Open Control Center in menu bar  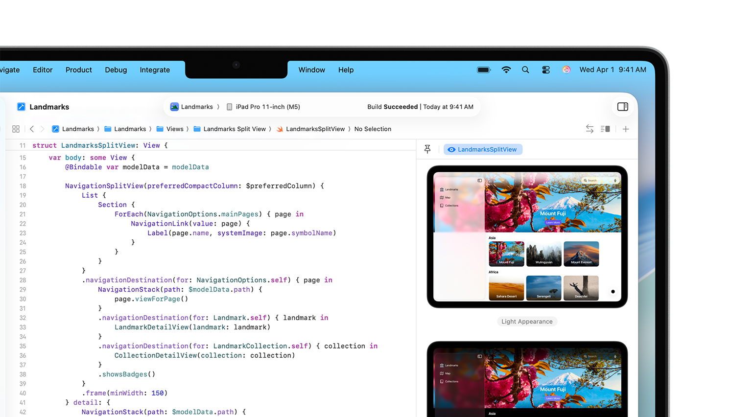546,70
